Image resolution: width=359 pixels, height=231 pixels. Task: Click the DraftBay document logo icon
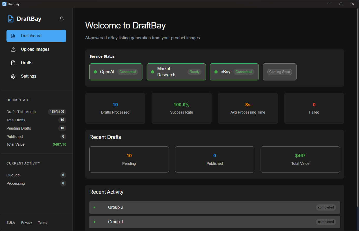[x=11, y=19]
